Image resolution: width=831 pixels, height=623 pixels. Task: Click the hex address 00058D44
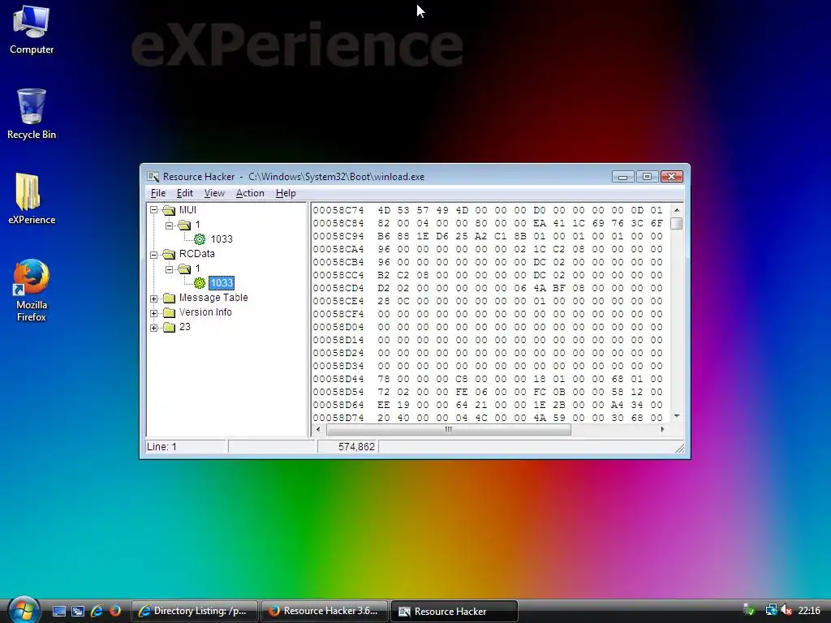[338, 379]
